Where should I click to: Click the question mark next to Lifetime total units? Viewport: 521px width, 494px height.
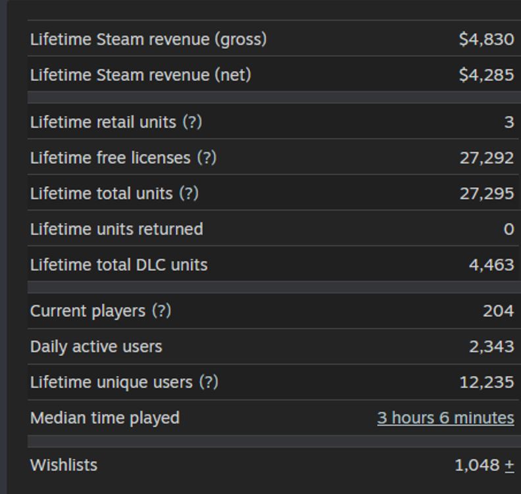coord(189,193)
